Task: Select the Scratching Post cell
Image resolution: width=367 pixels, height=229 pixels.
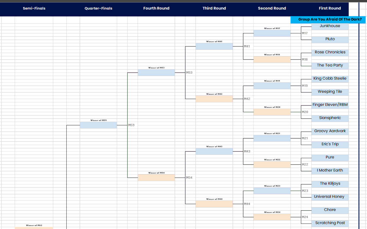Action: pyautogui.click(x=330, y=223)
